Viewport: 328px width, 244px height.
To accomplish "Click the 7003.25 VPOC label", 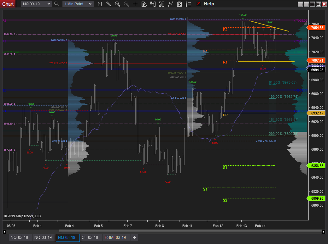I will (x=58, y=63).
